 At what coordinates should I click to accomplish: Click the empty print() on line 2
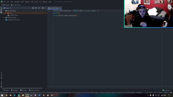click(x=56, y=13)
